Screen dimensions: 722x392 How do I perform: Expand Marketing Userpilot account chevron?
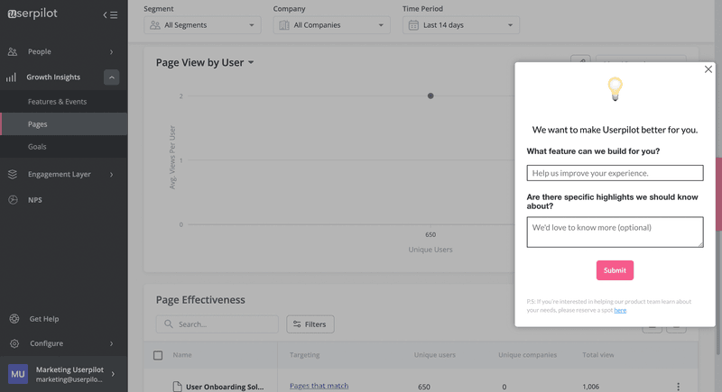pyautogui.click(x=114, y=374)
